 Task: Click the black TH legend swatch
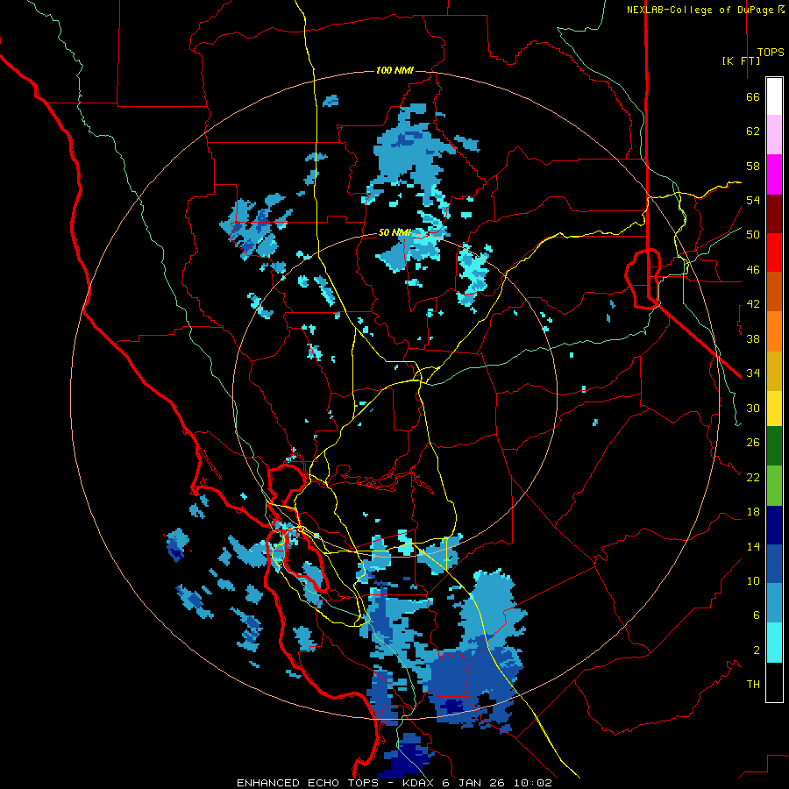click(774, 682)
